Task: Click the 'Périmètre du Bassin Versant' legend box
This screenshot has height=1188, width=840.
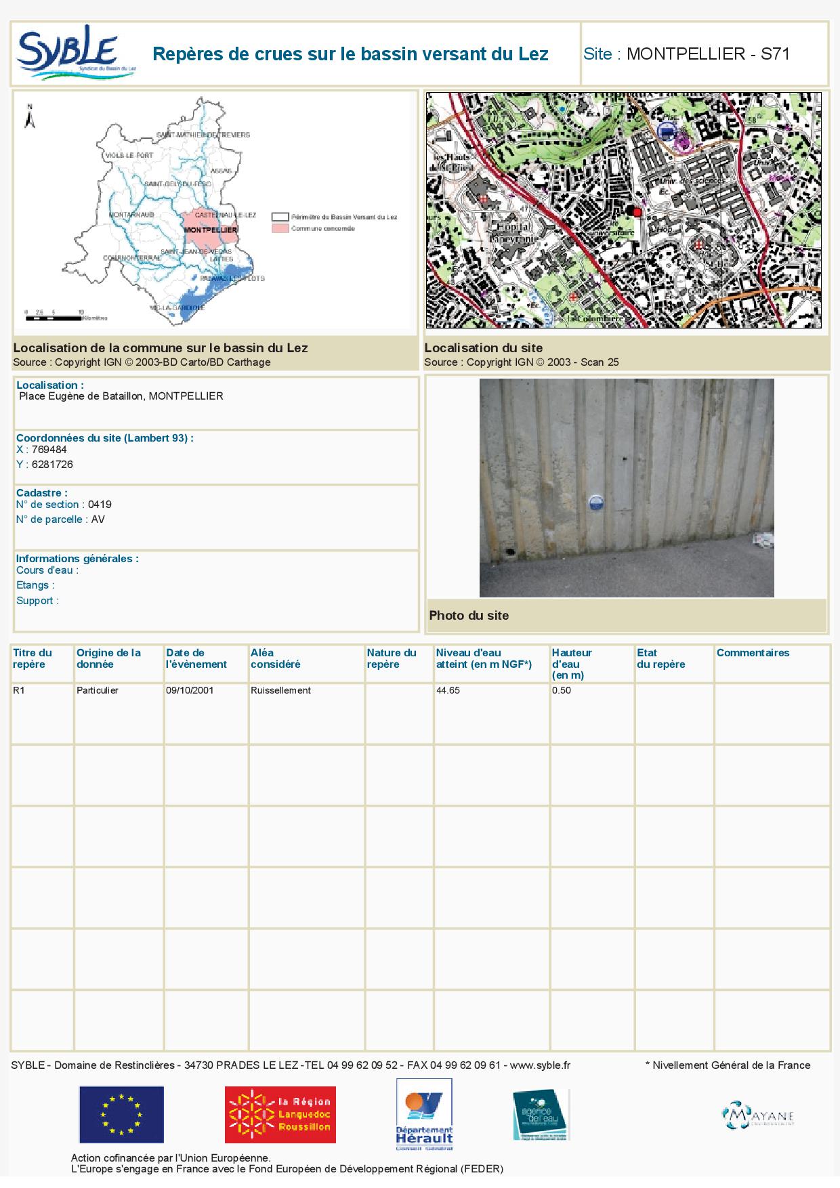Action: 280,217
